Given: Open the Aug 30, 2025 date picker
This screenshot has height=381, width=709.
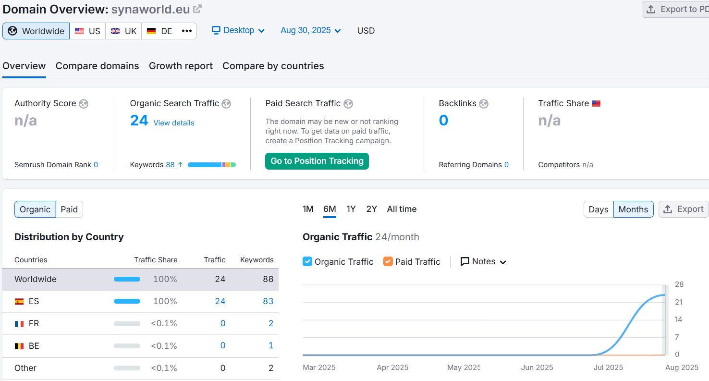Looking at the screenshot, I should pos(311,31).
